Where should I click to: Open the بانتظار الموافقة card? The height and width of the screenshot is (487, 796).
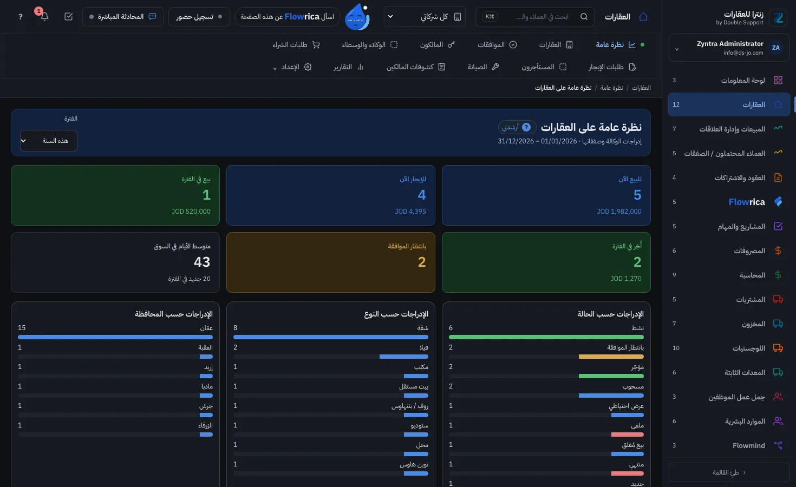(331, 262)
